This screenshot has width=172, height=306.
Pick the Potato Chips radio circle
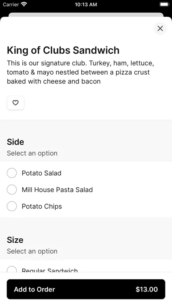pos(12,206)
